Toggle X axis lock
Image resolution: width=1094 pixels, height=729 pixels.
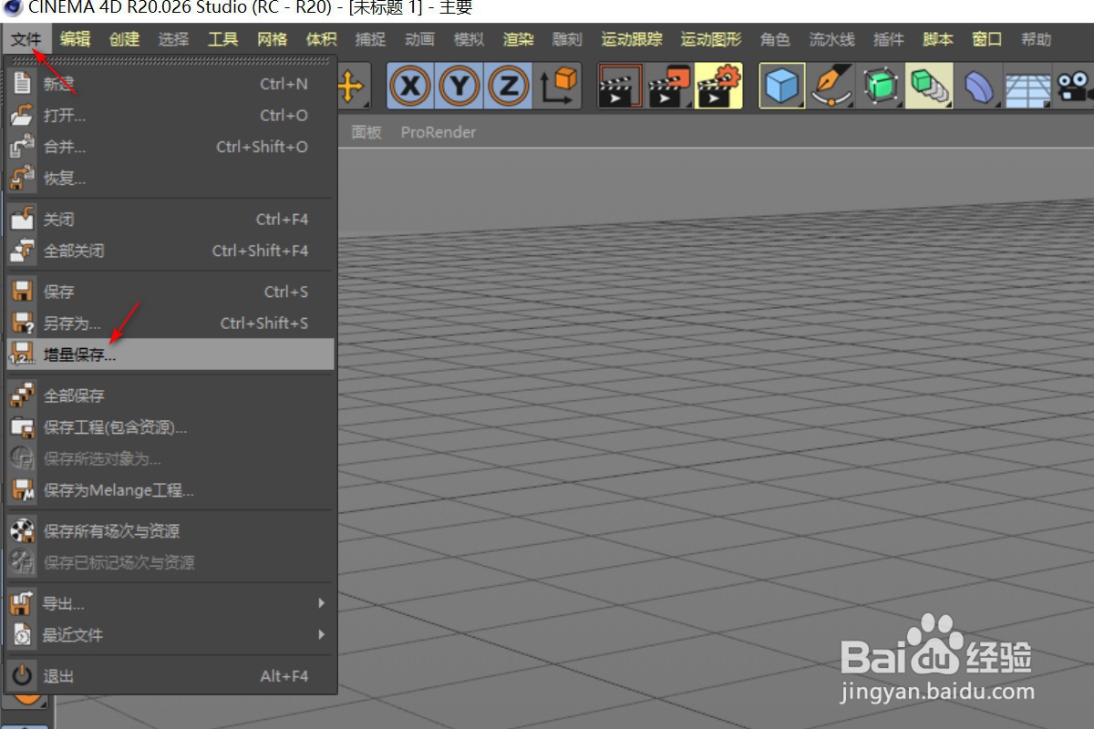pos(411,87)
